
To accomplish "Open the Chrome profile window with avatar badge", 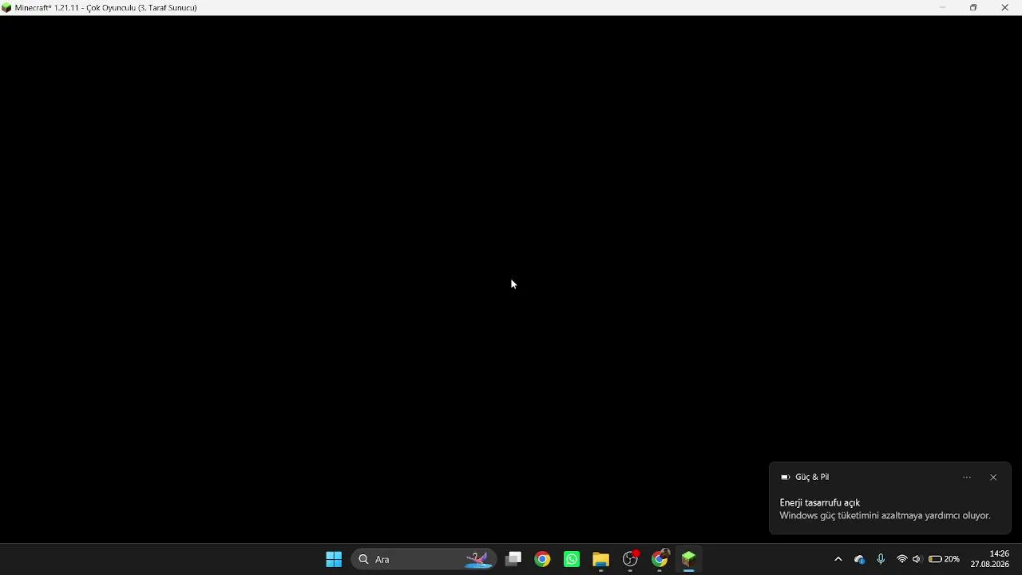I will [660, 559].
